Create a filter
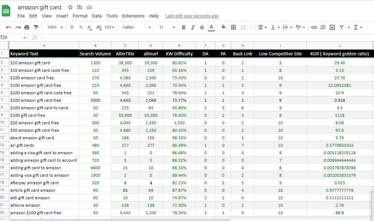The height and width of the screenshot is (221, 374). [x=342, y=27]
